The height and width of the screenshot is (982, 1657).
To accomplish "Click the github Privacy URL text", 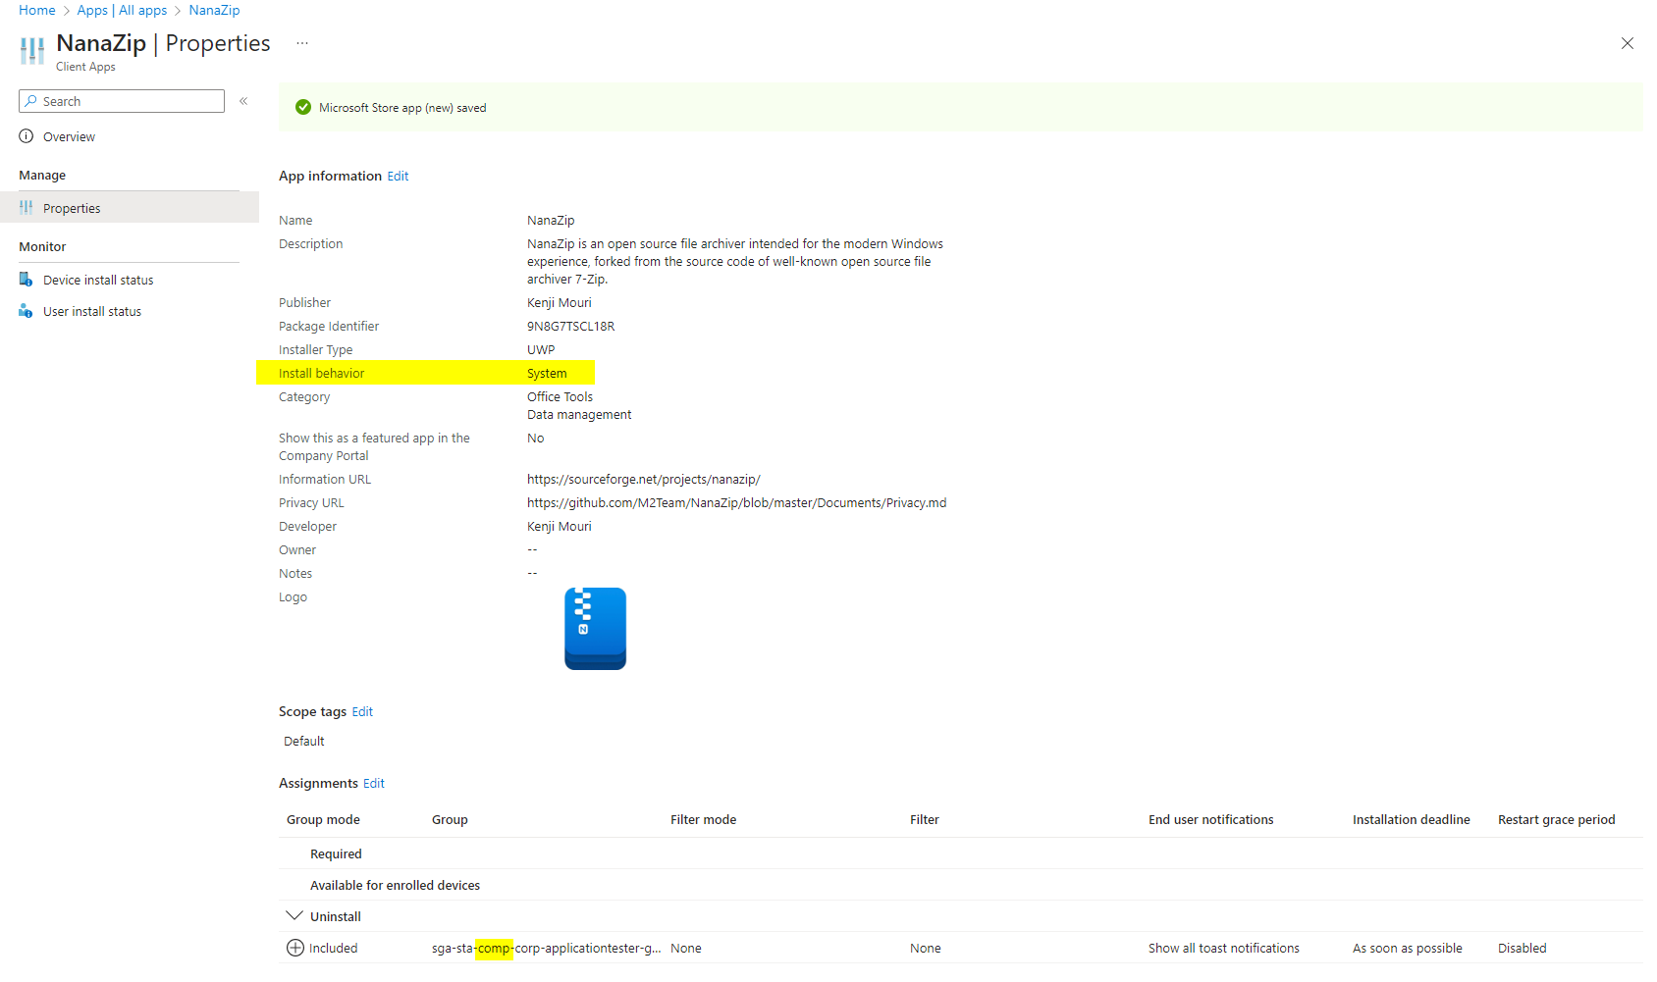I will (x=736, y=503).
